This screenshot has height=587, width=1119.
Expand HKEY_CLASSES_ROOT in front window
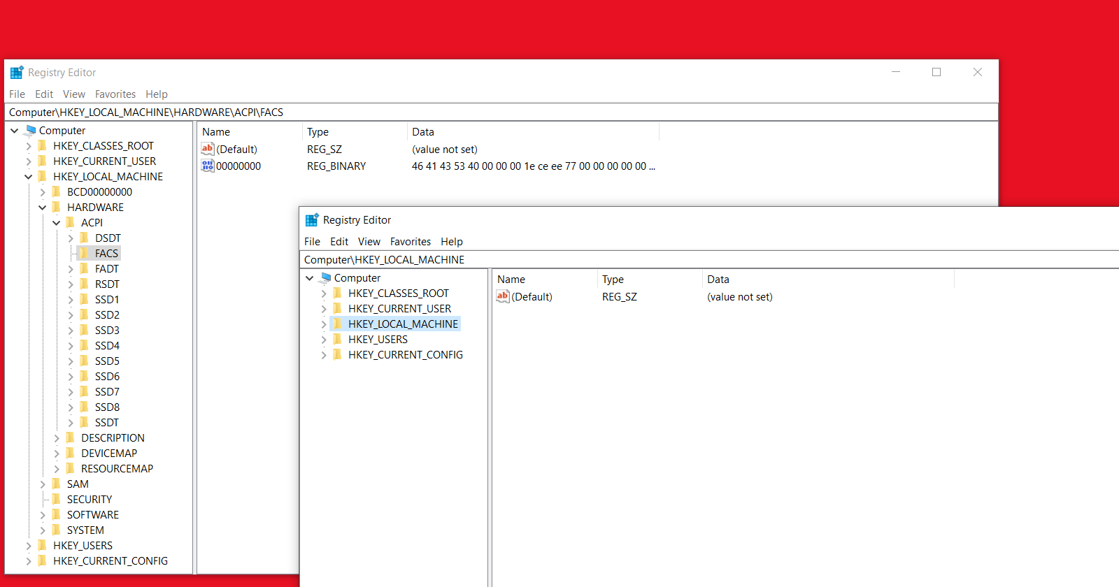pyautogui.click(x=324, y=293)
